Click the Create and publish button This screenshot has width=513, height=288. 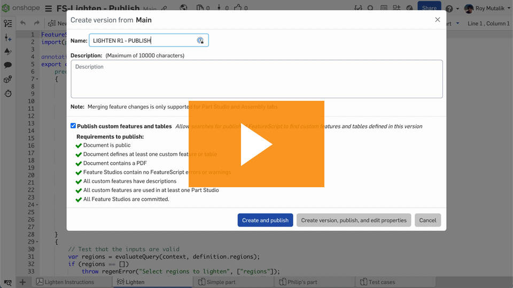[x=265, y=220]
